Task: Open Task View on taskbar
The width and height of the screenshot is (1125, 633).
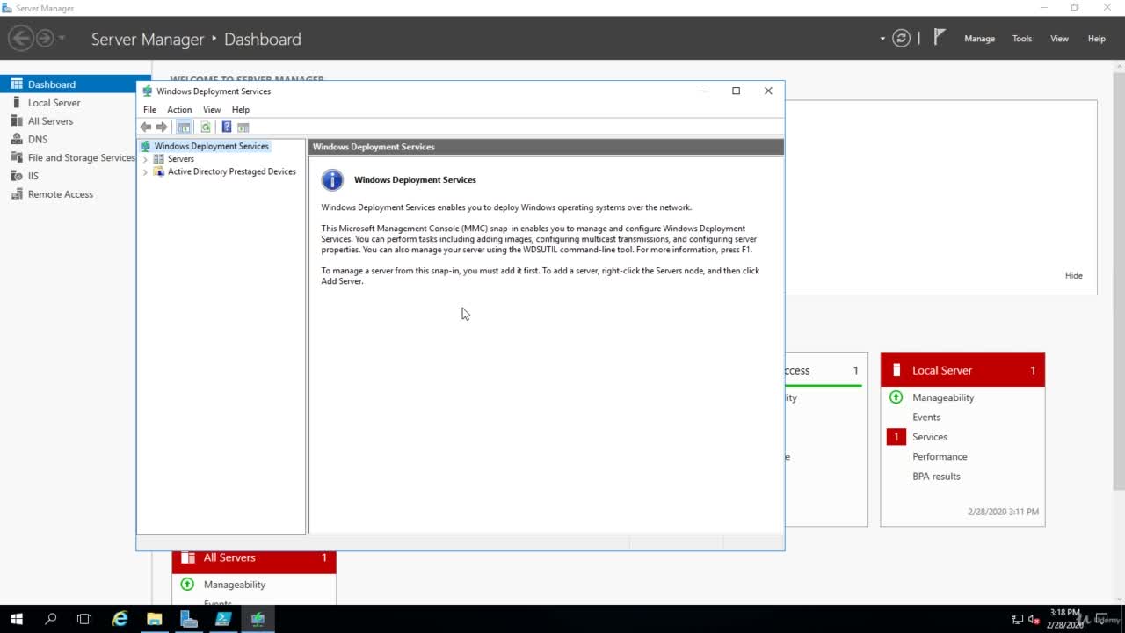Action: click(x=84, y=619)
